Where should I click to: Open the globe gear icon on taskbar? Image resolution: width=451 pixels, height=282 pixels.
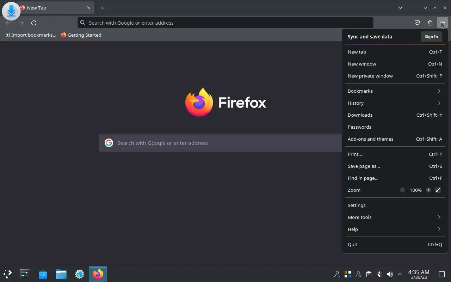tap(80, 274)
